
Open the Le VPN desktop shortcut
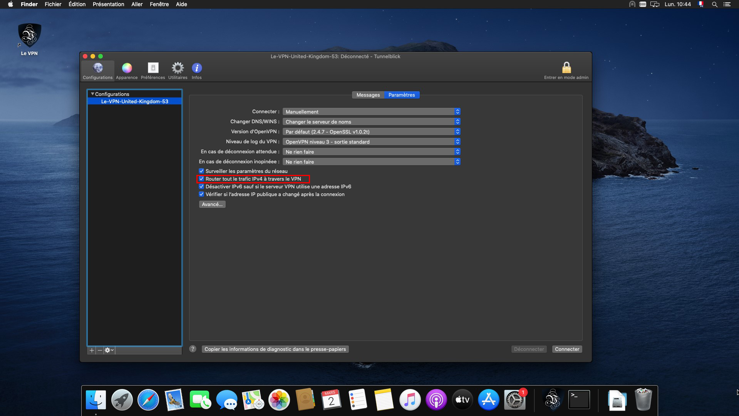(29, 40)
